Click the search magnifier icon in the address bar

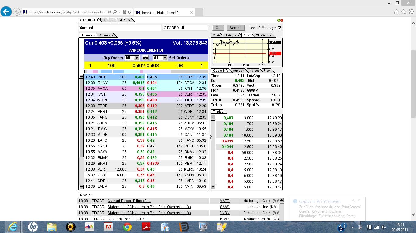pos(115,12)
